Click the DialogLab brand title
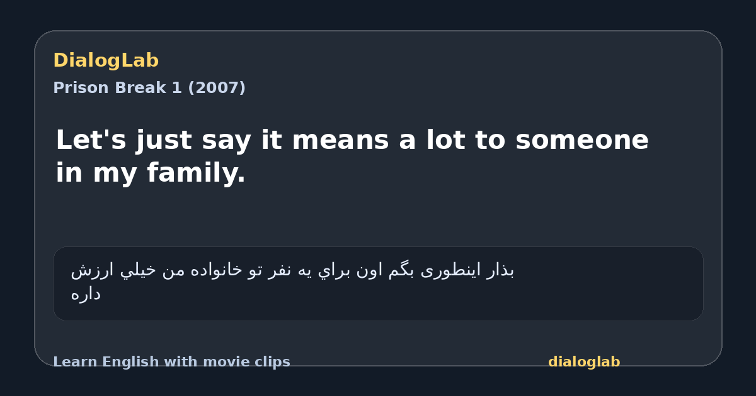Screen dimensions: 756x396 106,61
